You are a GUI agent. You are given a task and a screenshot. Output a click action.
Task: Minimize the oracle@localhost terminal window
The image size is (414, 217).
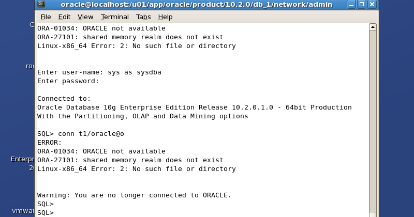[x=351, y=4]
